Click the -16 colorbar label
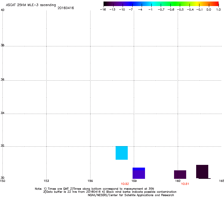This screenshot has width=224, height=197. (103, 10)
